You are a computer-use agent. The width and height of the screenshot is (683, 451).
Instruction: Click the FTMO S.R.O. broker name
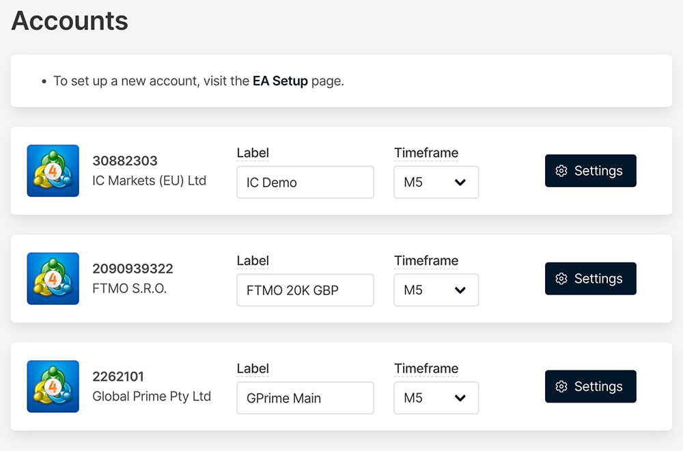tap(130, 288)
